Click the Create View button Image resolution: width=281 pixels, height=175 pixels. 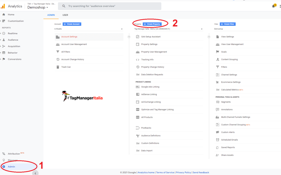click(227, 24)
